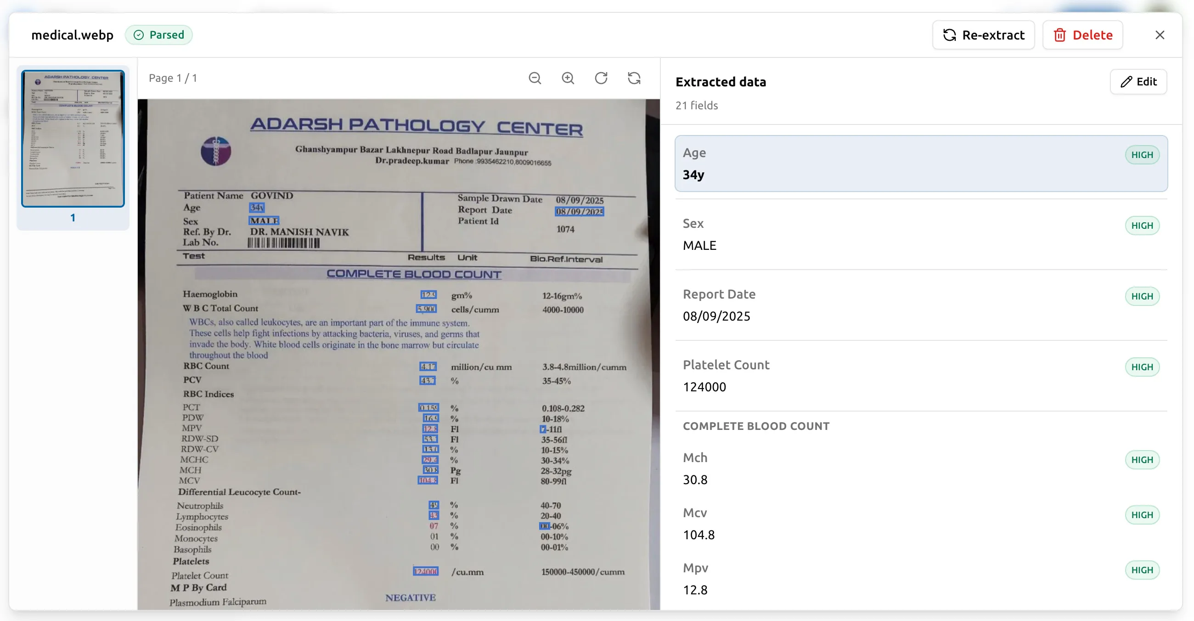Select the Mch field 30.8
The height and width of the screenshot is (621, 1194).
pyautogui.click(x=921, y=469)
